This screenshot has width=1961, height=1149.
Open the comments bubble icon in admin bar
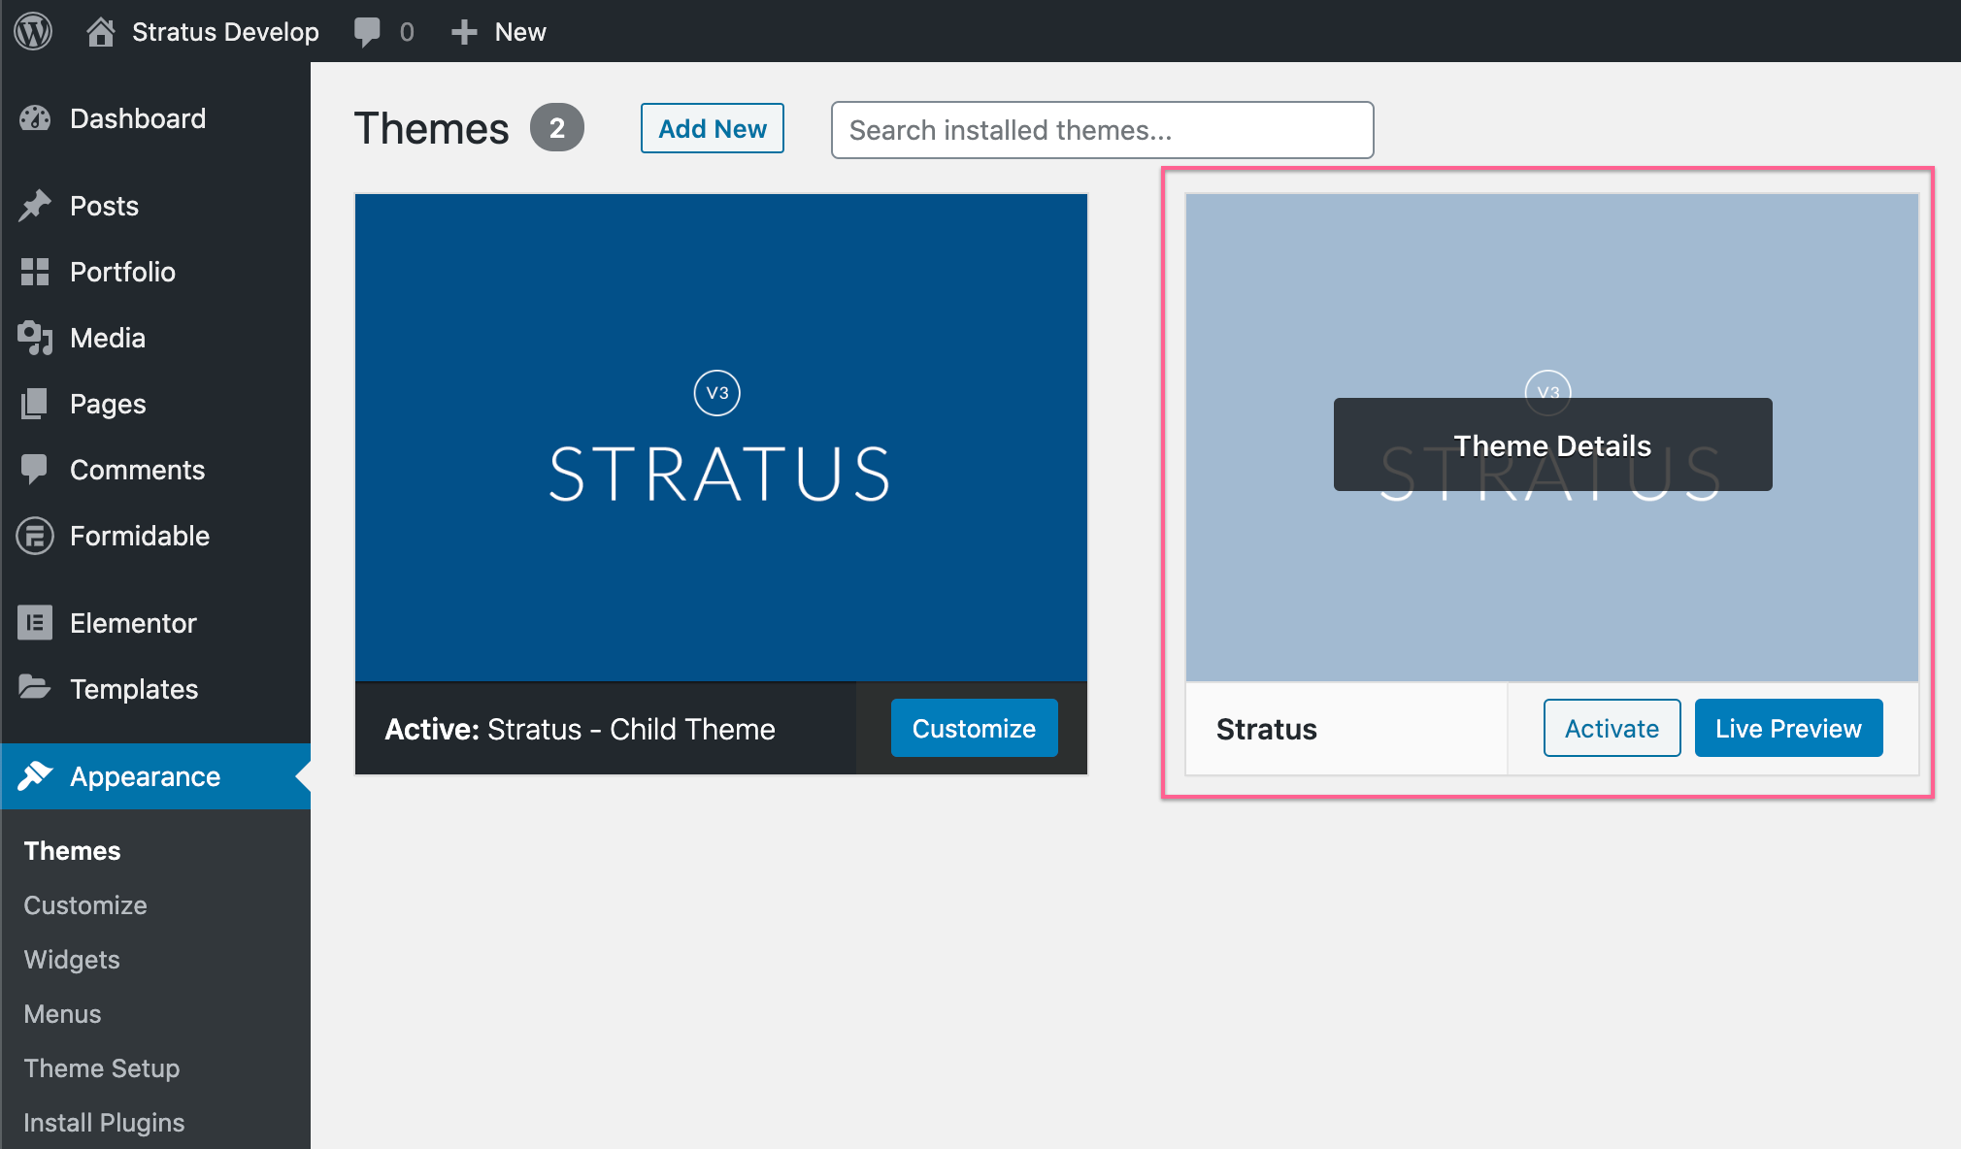click(367, 31)
